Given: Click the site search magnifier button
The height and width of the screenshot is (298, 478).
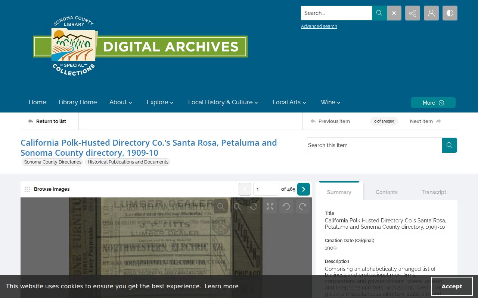Looking at the screenshot, I should [379, 13].
